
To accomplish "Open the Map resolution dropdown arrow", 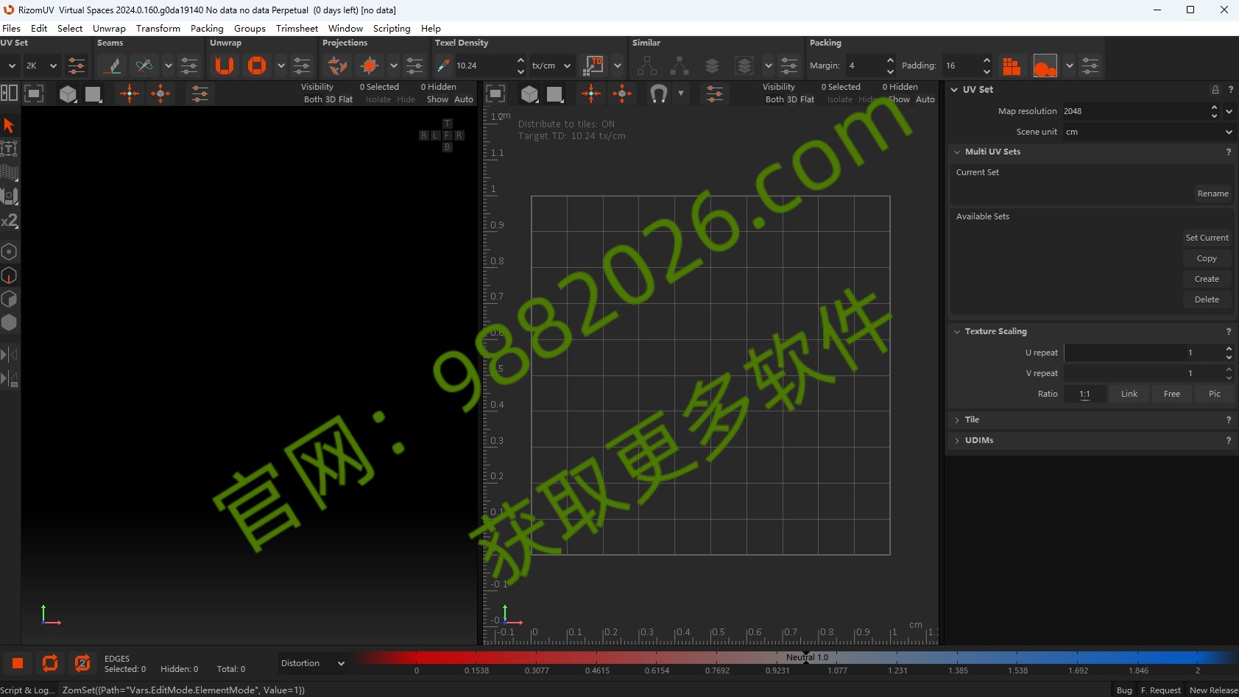I will tap(1229, 111).
